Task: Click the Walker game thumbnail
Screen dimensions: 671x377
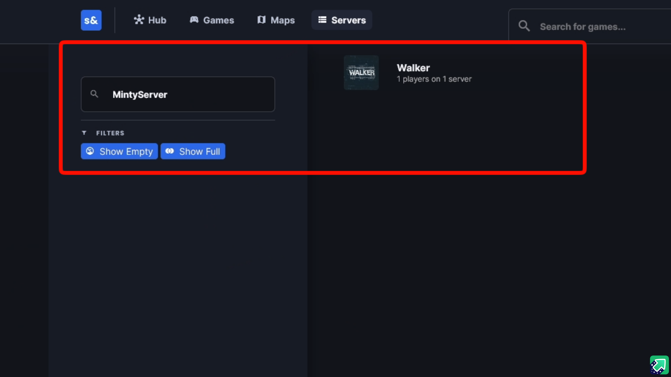Action: pos(361,73)
